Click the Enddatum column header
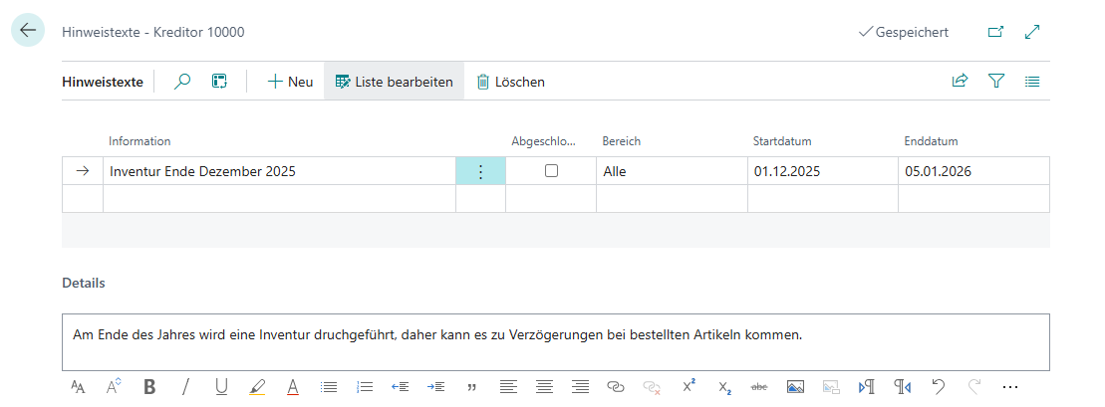This screenshot has height=407, width=1105. coord(931,141)
